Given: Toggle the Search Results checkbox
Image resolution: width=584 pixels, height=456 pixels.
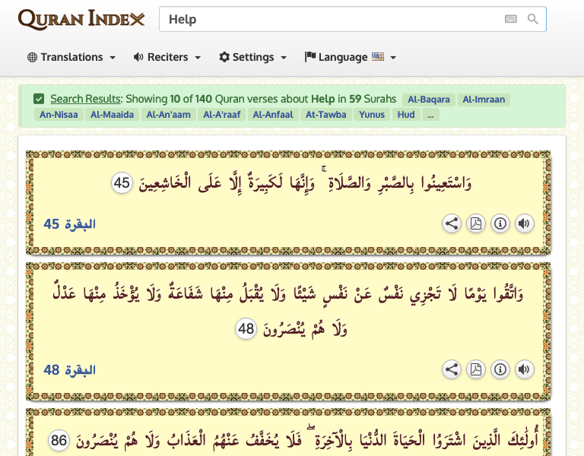Looking at the screenshot, I should click(39, 99).
